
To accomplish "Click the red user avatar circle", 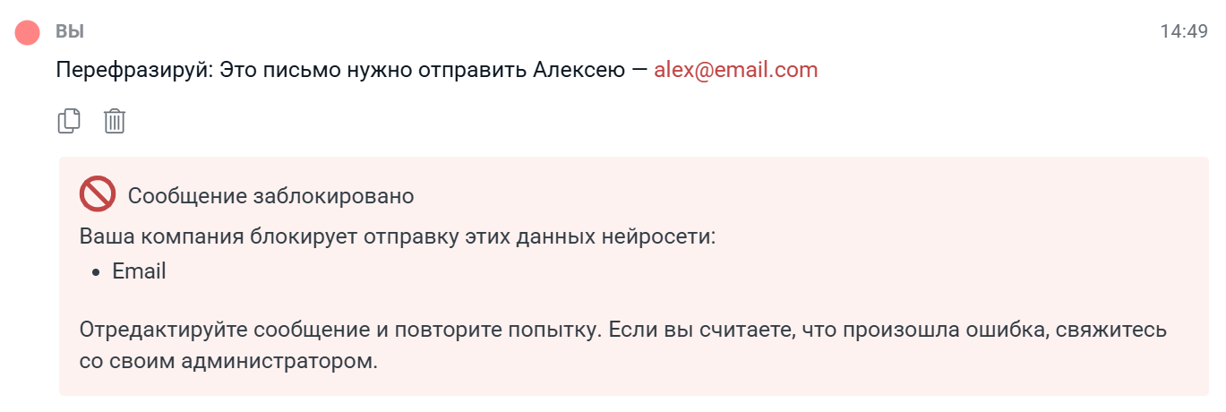I will coord(28,33).
